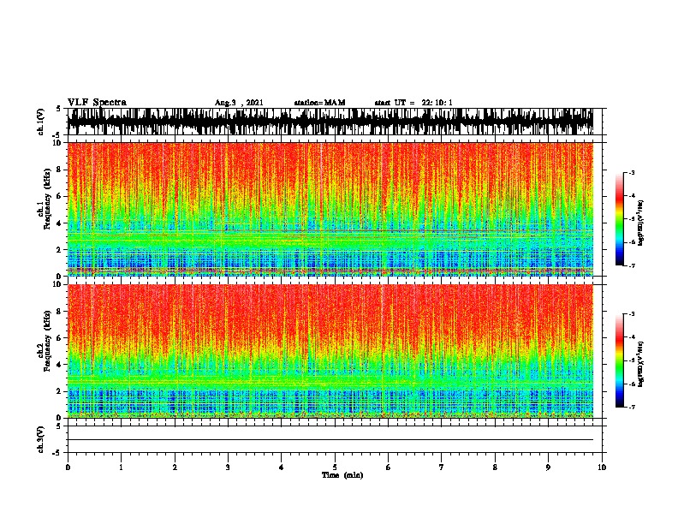Click the "ch.3(V)" axis label
This screenshot has width=678, height=524.
pyautogui.click(x=41, y=439)
